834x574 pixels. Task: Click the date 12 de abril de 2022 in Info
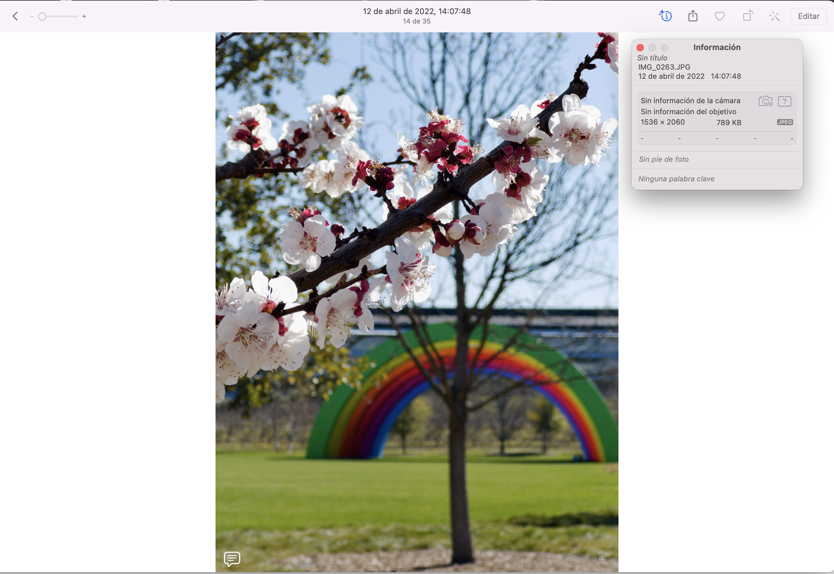tap(671, 76)
